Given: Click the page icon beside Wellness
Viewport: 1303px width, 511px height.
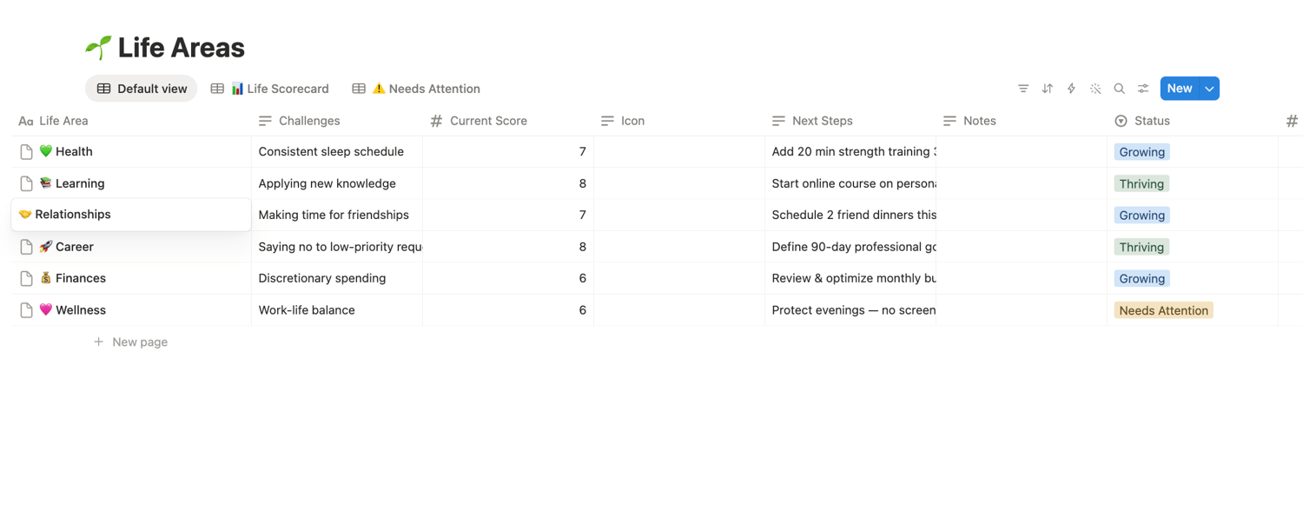Looking at the screenshot, I should point(26,310).
